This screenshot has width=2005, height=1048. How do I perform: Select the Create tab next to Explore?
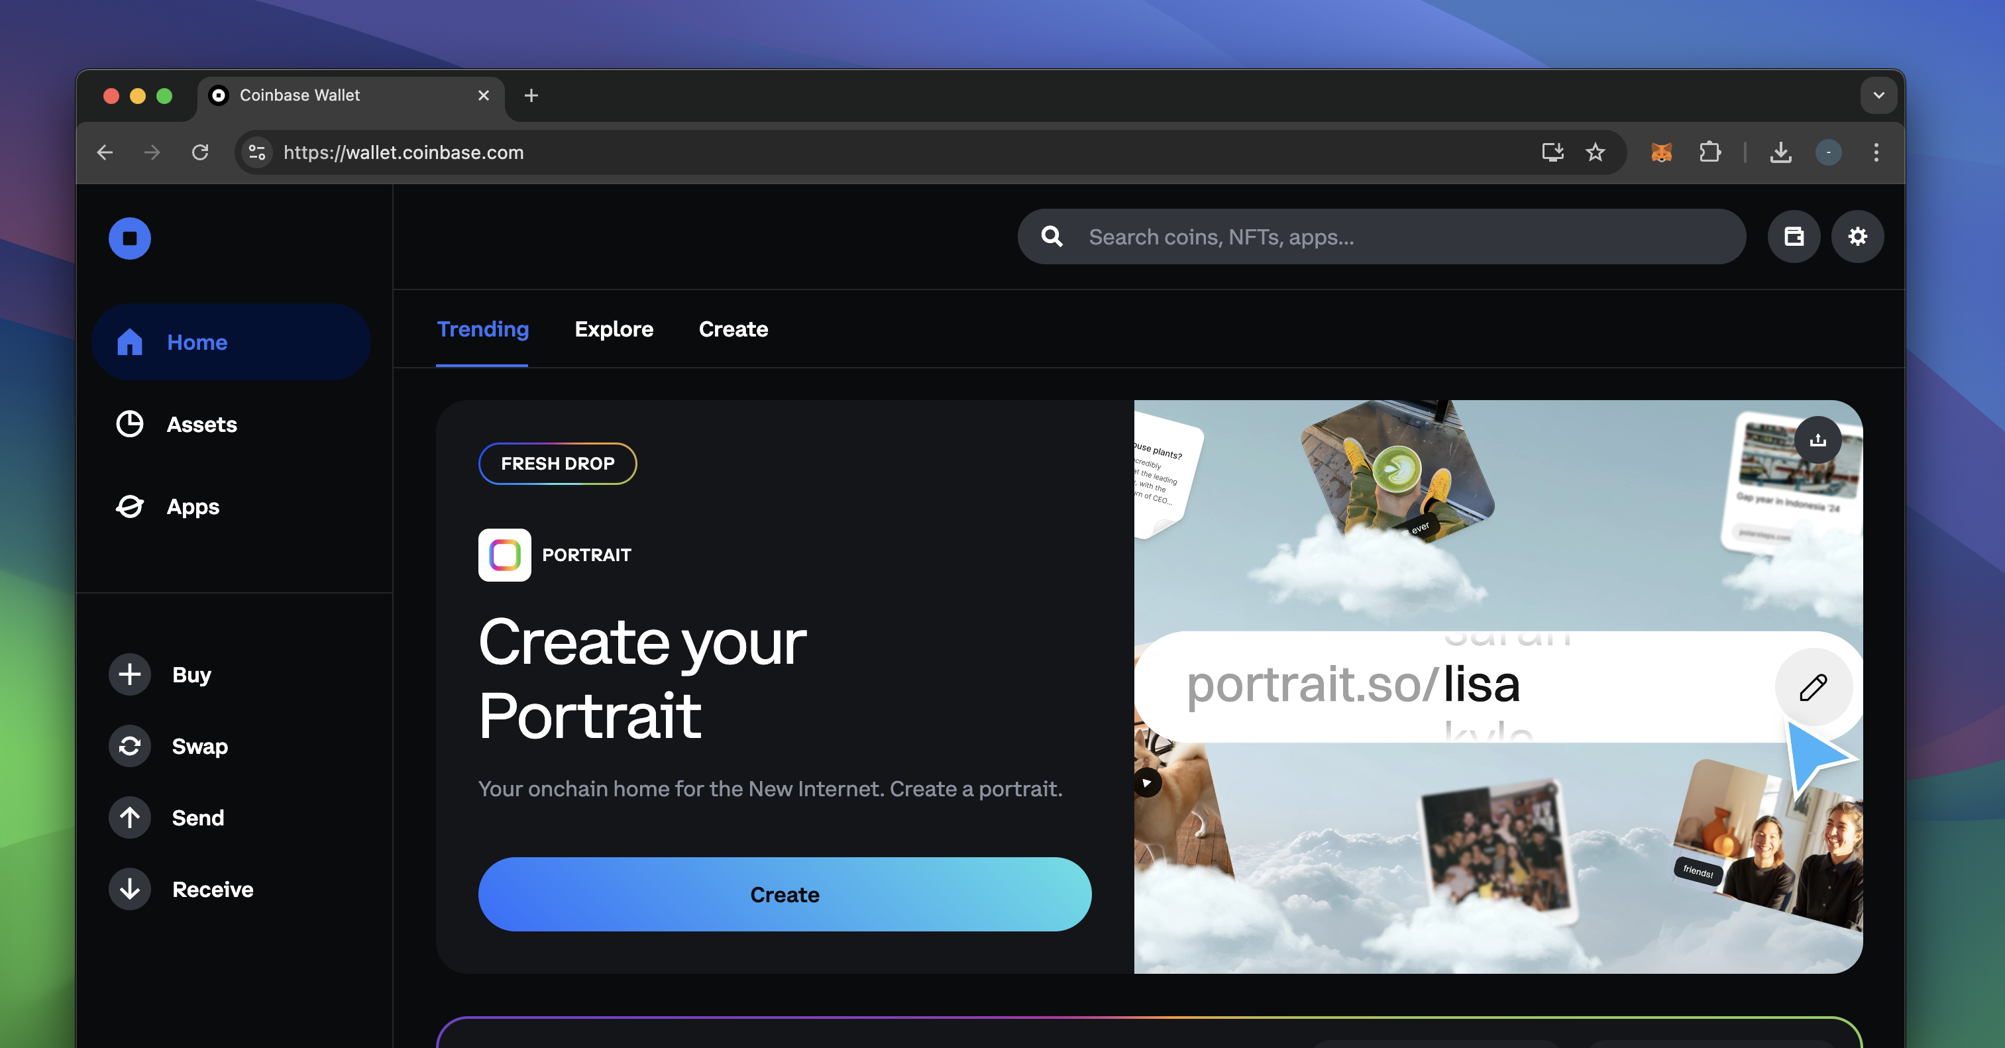732,329
